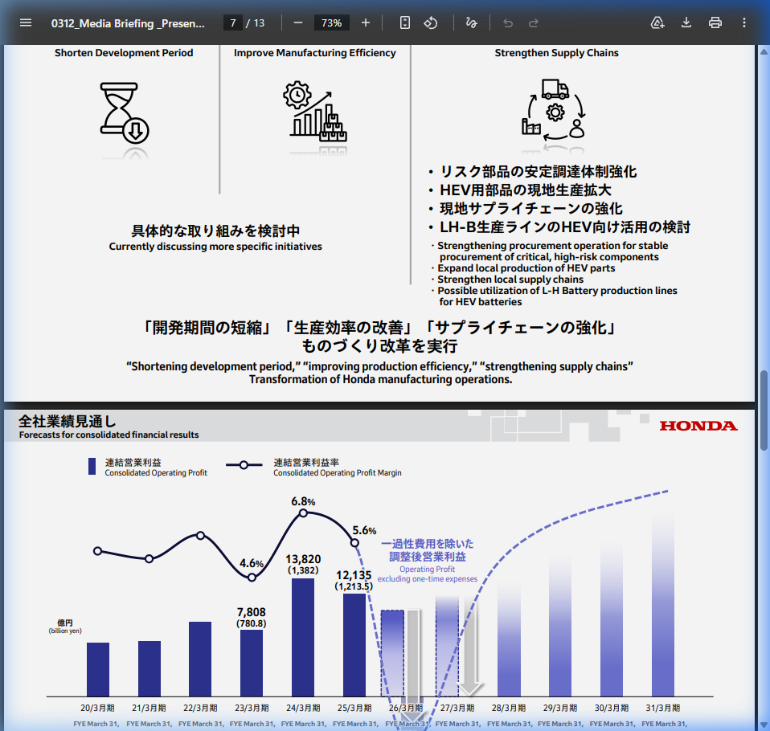Click the 24/3月期 axis label
The height and width of the screenshot is (731, 770).
point(303,708)
